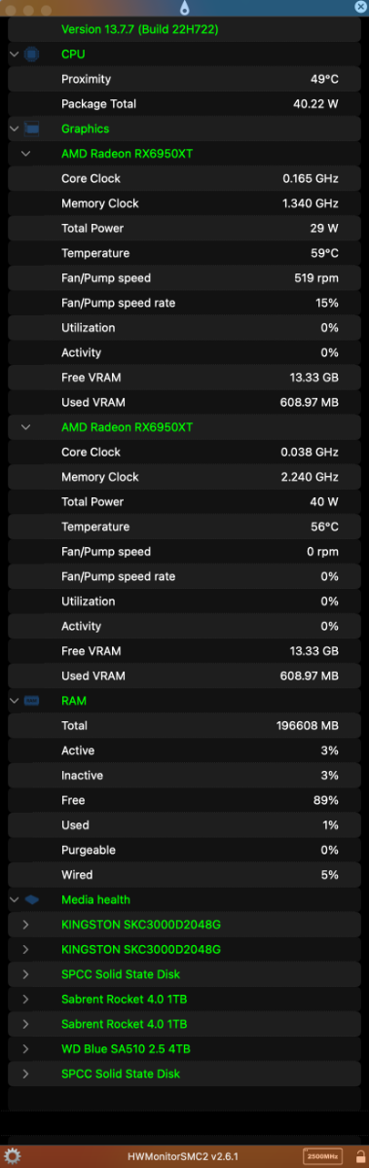Collapse the second AMD Radeon RX6950XT group
Viewport: 369px width, 1168px height.
coord(25,427)
